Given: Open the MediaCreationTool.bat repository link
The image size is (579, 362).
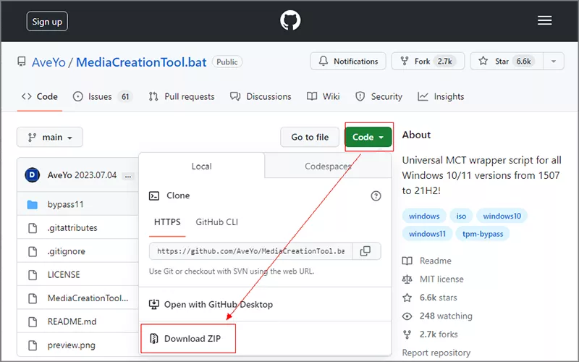Looking at the screenshot, I should (x=141, y=62).
